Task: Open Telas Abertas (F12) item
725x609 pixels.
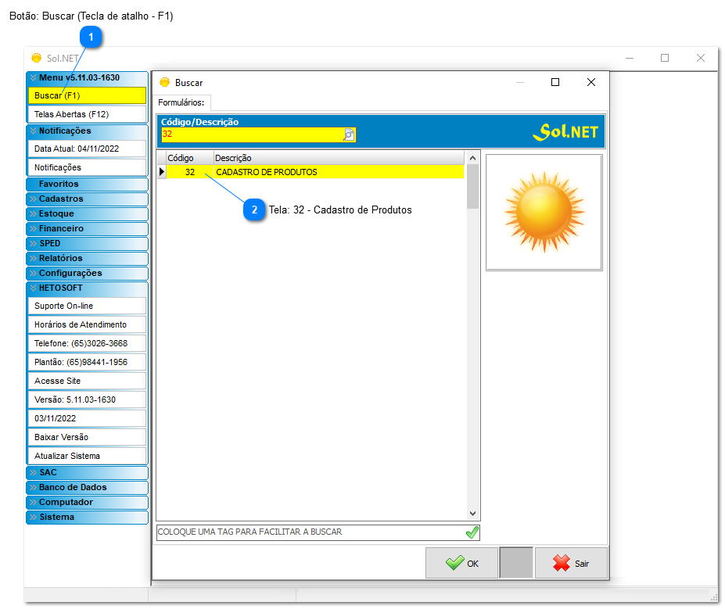Action: pyautogui.click(x=87, y=114)
